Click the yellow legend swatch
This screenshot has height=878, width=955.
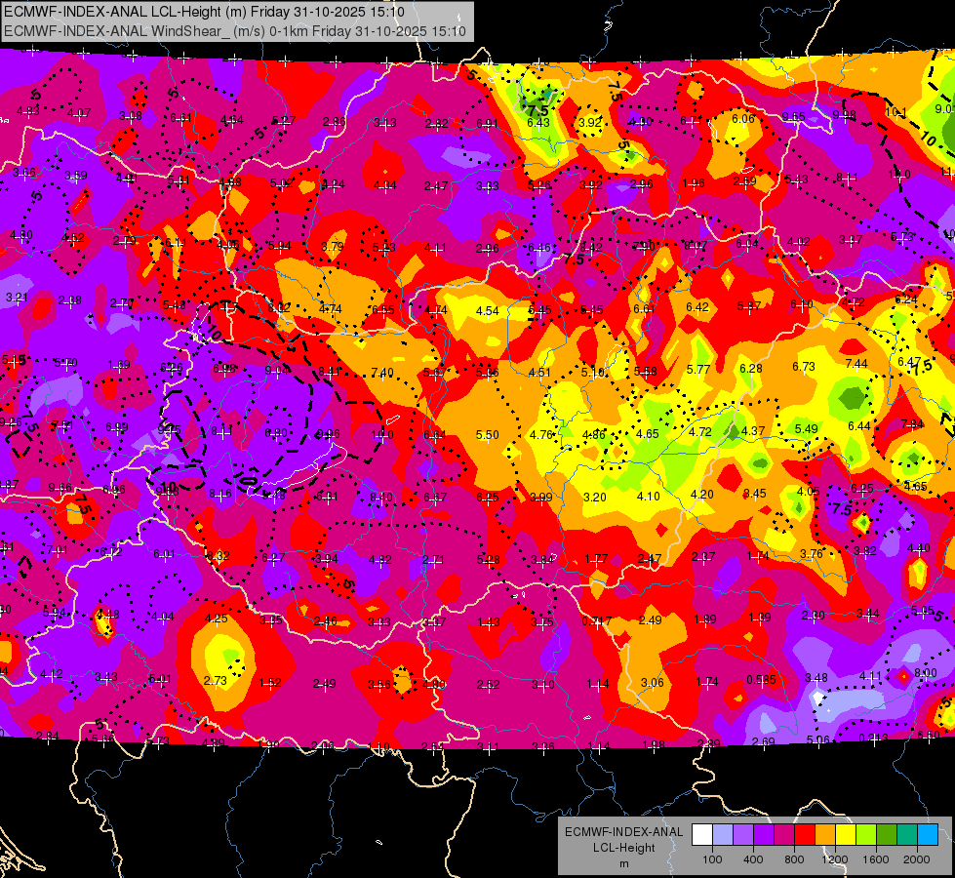click(846, 835)
